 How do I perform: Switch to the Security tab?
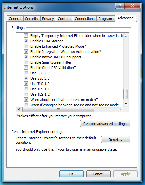(x=32, y=19)
